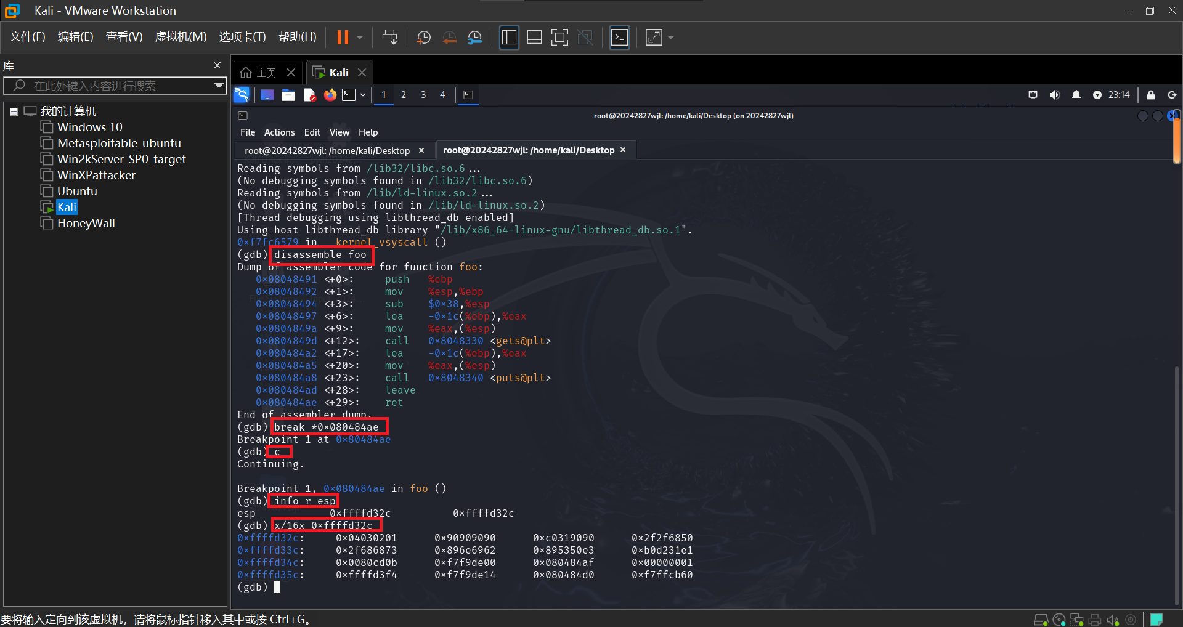The height and width of the screenshot is (627, 1183).
Task: Expand the pause button dropdown arrow
Action: tap(360, 38)
